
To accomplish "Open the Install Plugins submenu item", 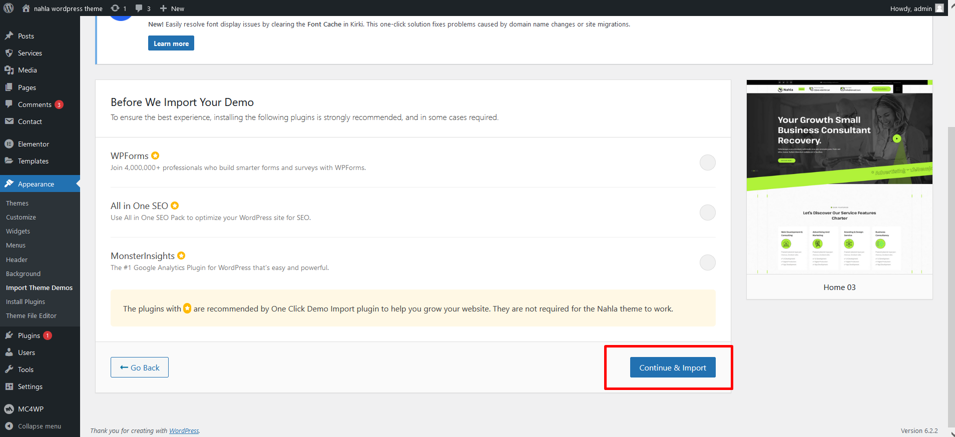I will tap(26, 302).
